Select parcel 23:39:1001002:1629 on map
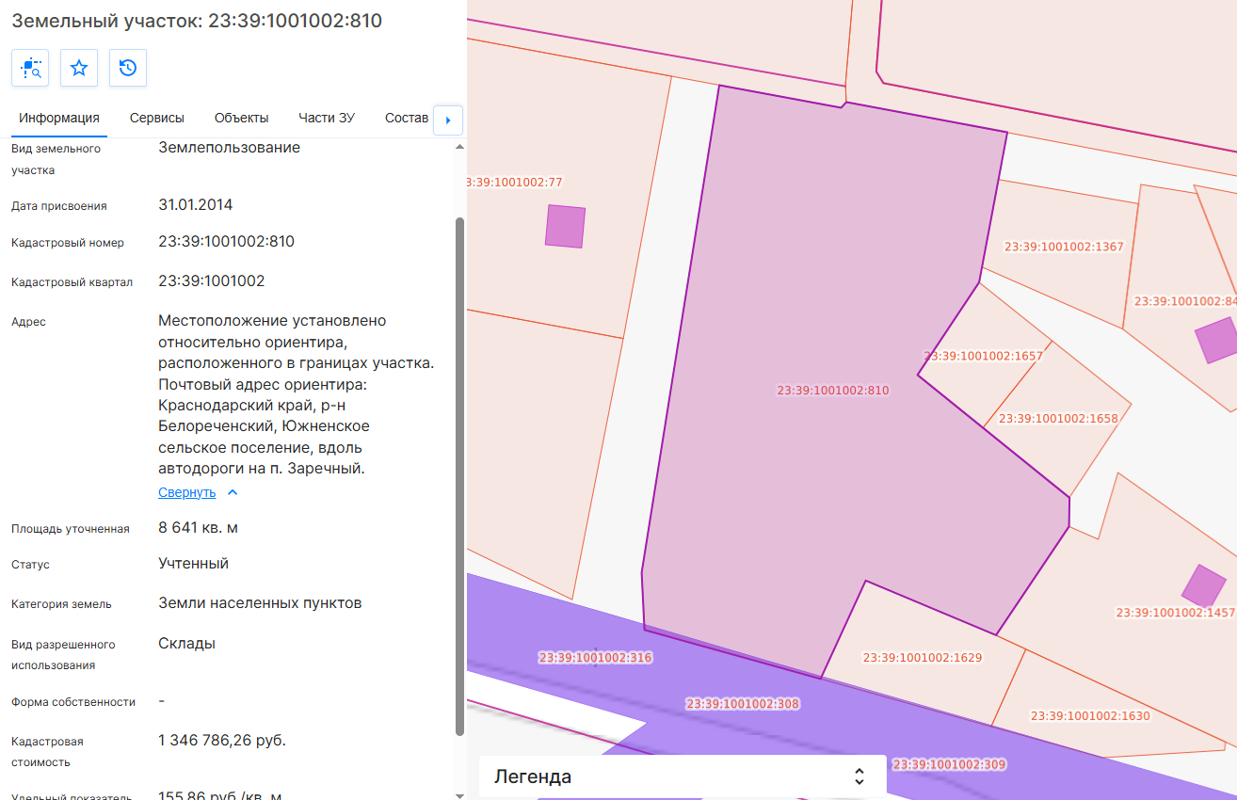Image resolution: width=1237 pixels, height=800 pixels. coord(923,658)
